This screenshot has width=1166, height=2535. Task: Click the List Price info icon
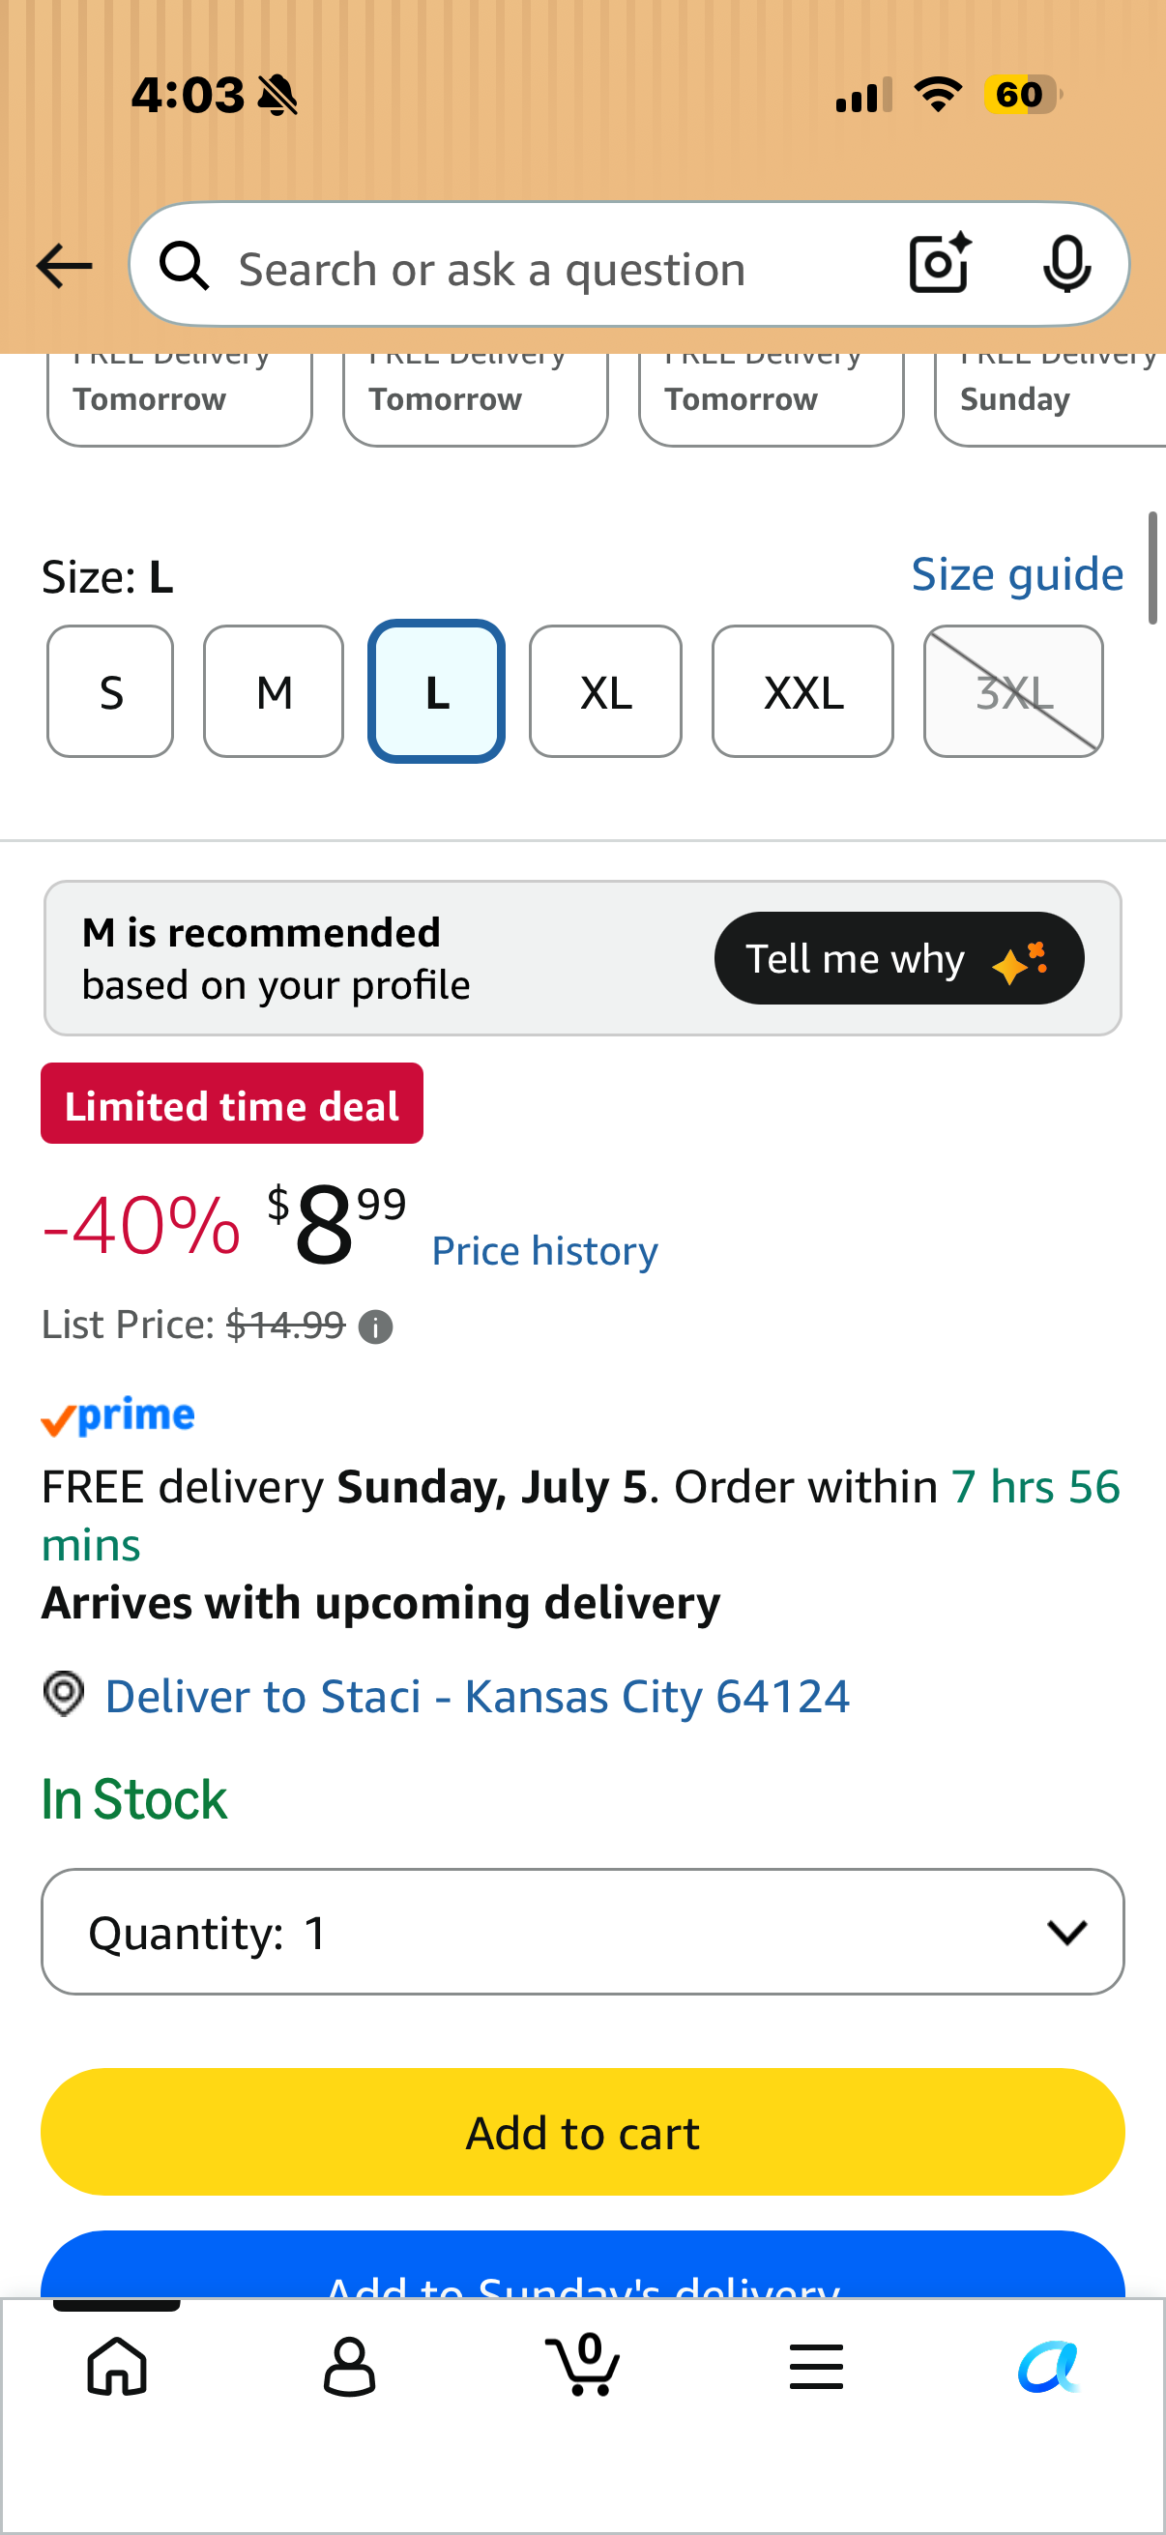[376, 1327]
